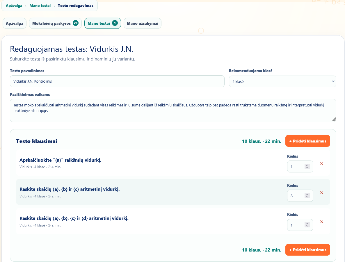The height and width of the screenshot is (262, 345).
Task: Click into the Paaiškinimas vaikams text area
Action: (173, 110)
